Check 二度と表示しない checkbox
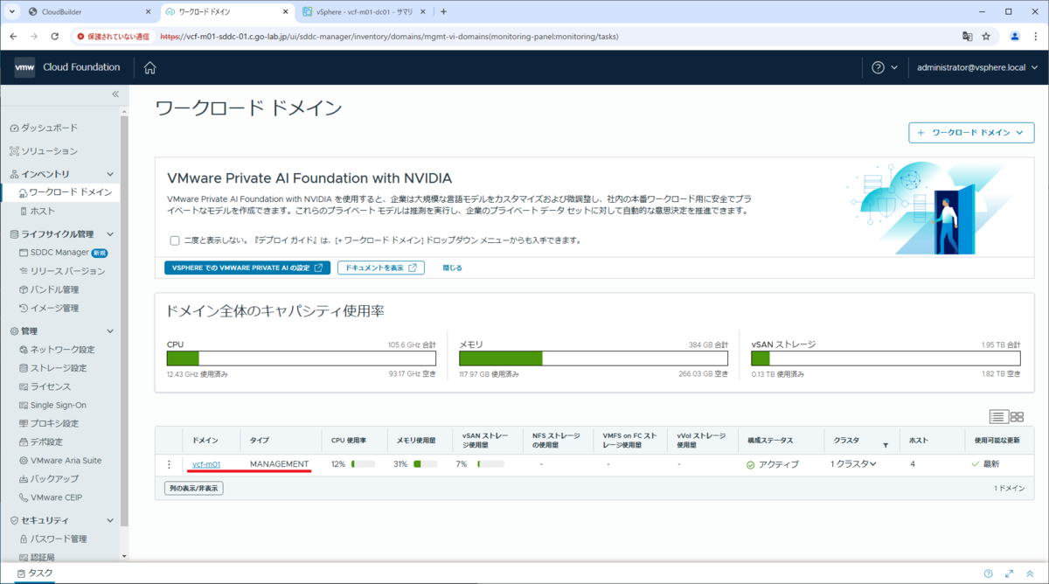Screen dimensions: 1049x584 (175, 240)
